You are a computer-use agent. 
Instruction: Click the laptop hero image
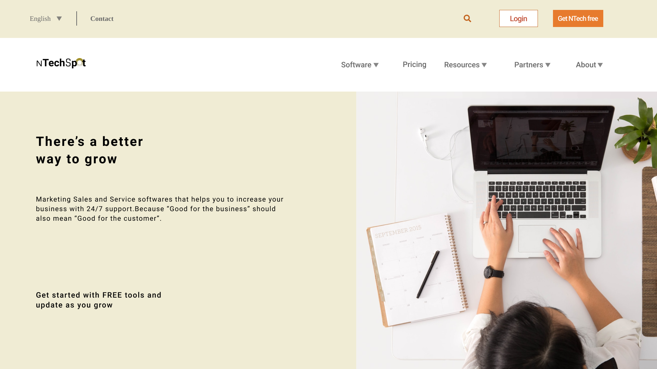point(506,230)
